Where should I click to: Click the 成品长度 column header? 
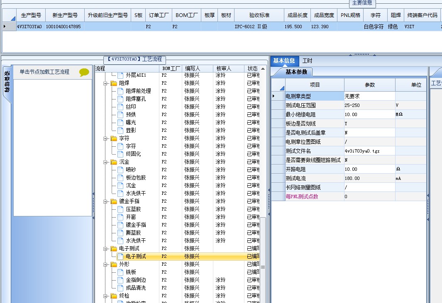coord(298,15)
